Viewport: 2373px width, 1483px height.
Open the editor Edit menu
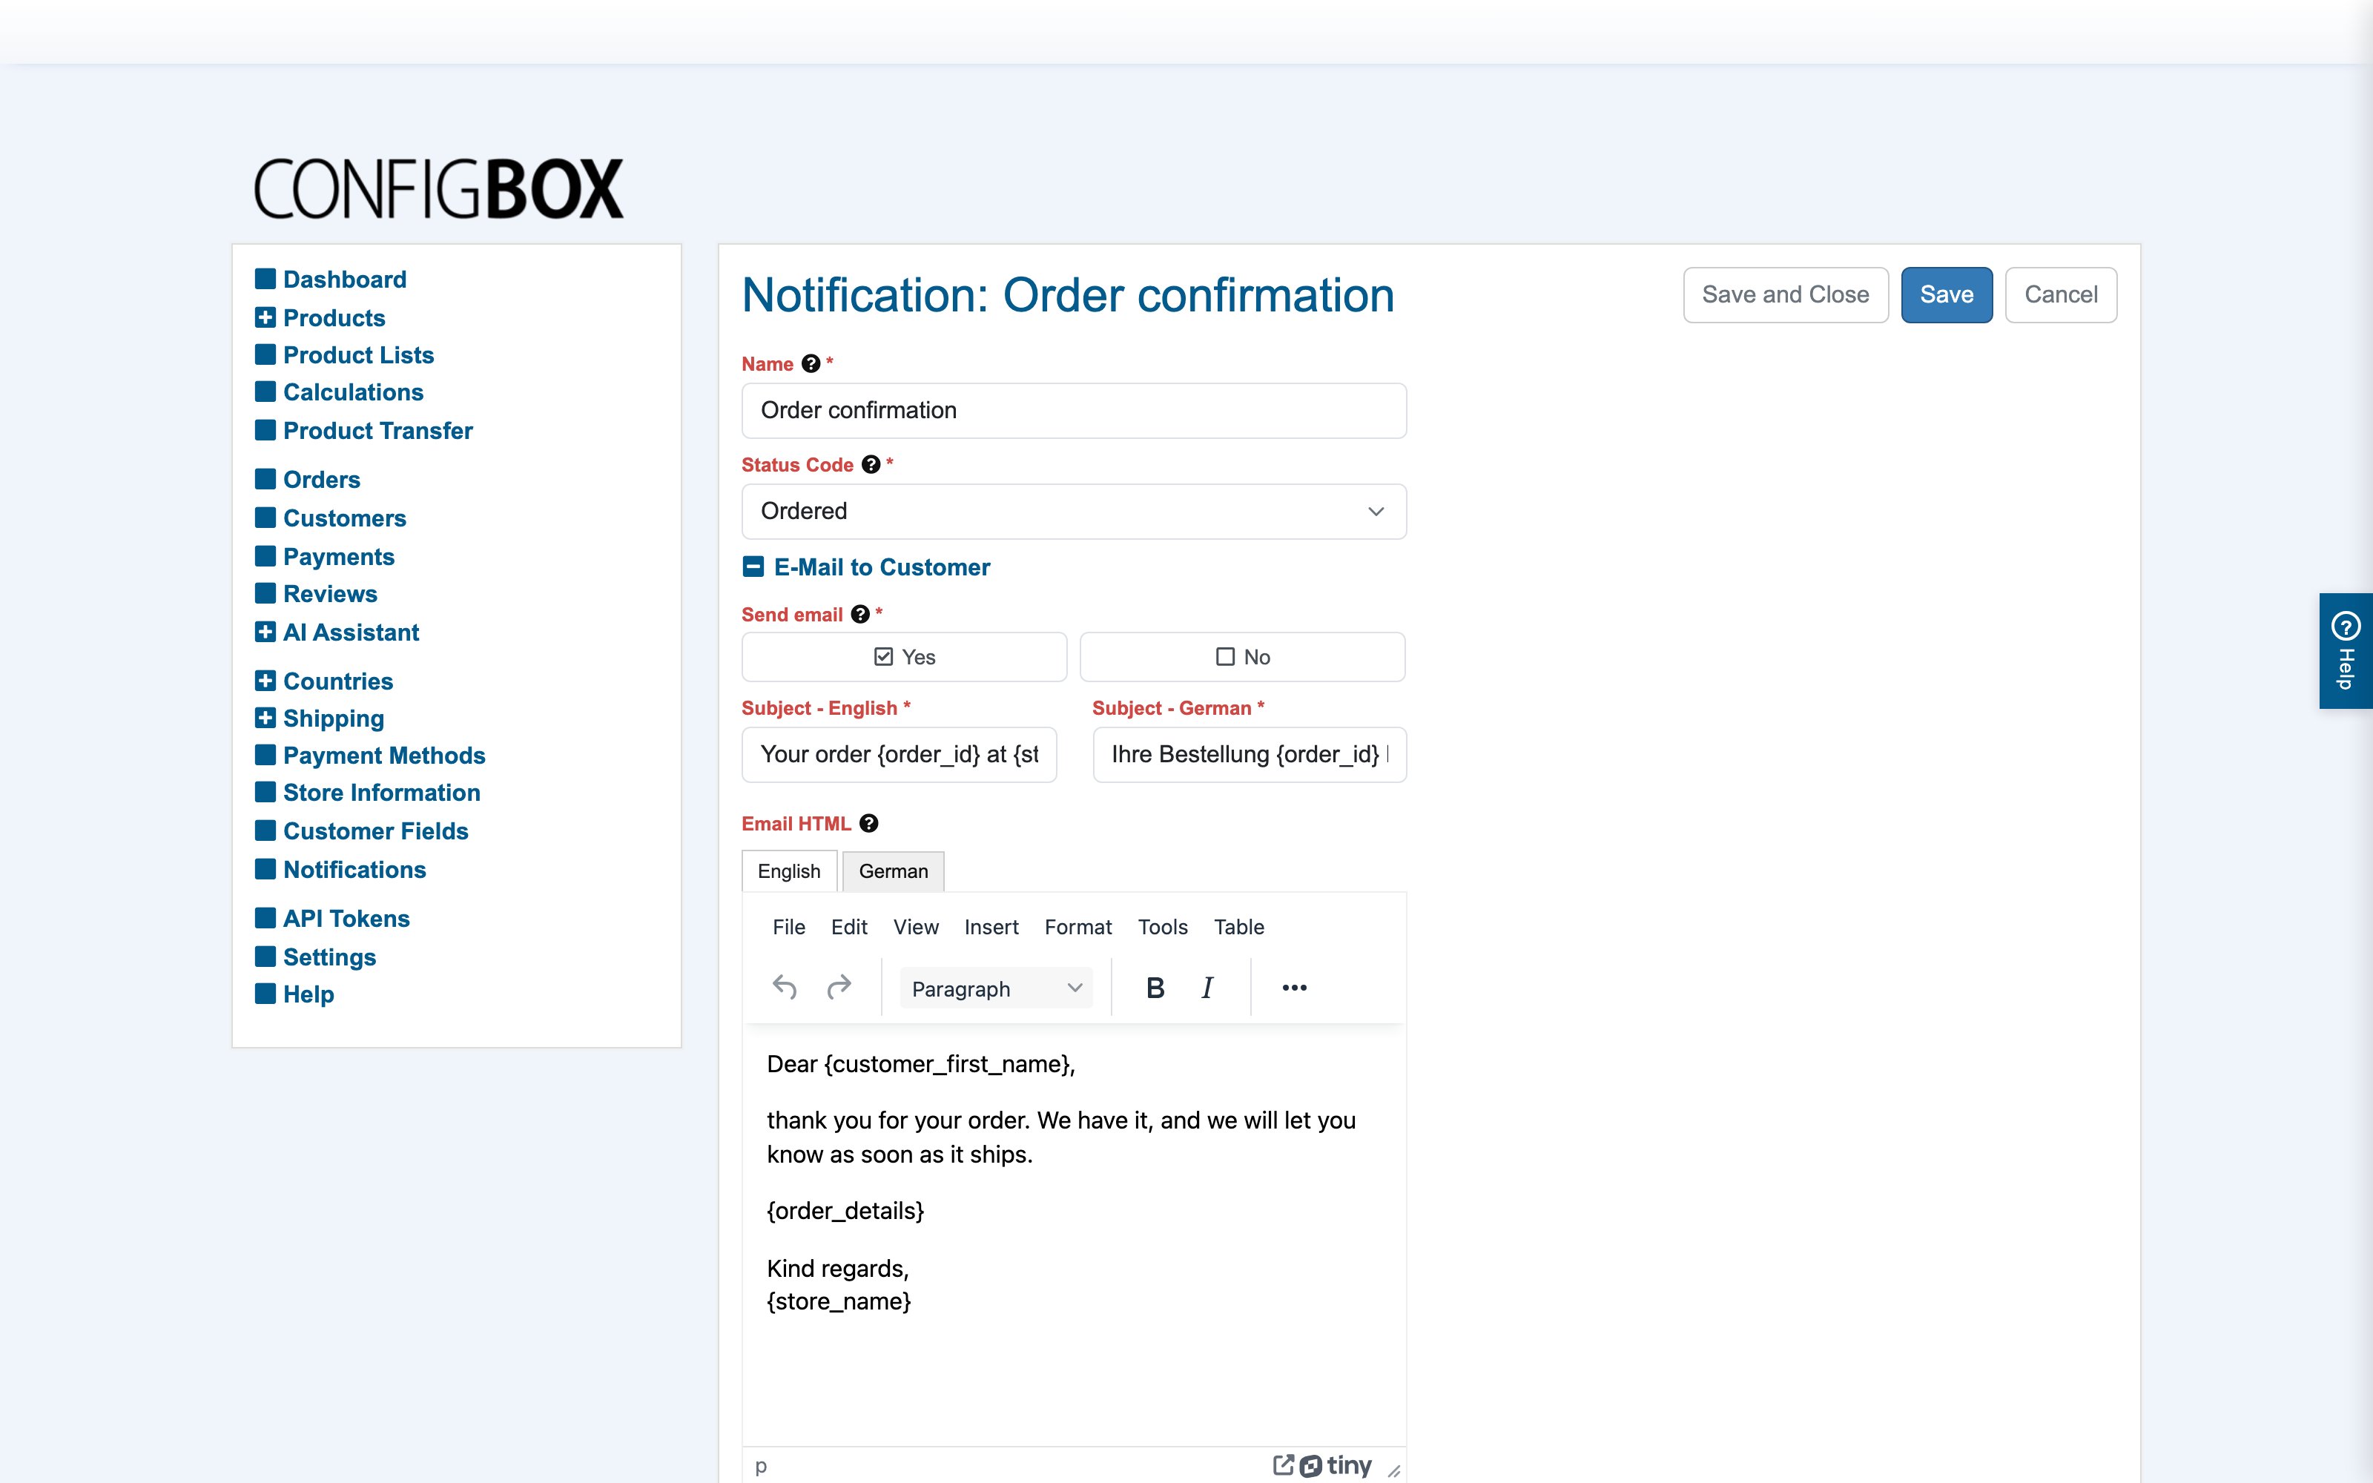coord(848,927)
